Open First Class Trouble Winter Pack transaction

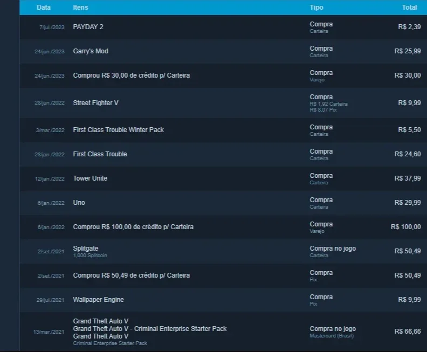click(x=223, y=130)
